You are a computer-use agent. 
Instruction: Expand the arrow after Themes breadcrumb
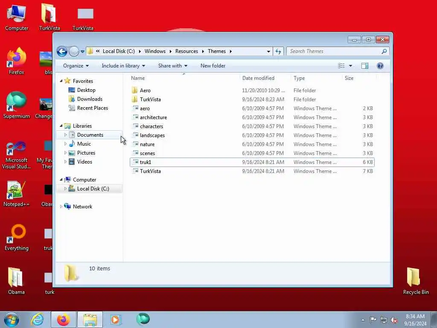point(231,51)
